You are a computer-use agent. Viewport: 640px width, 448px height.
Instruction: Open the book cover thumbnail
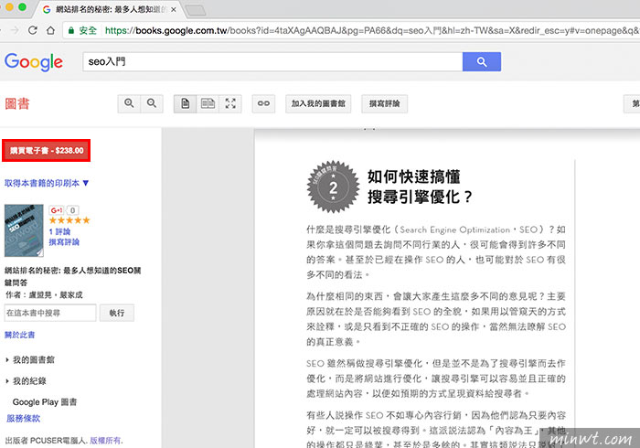[x=24, y=230]
